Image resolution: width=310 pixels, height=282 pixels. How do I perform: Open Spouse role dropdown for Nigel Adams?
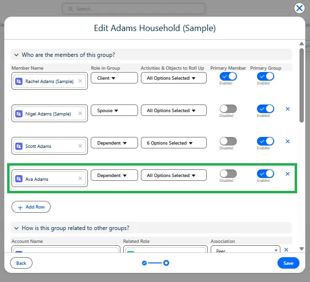coord(114,110)
